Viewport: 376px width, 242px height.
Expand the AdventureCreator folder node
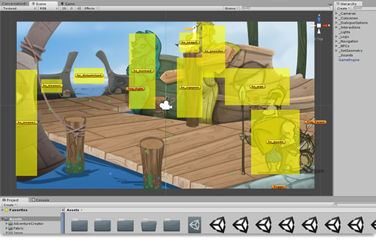7,224
